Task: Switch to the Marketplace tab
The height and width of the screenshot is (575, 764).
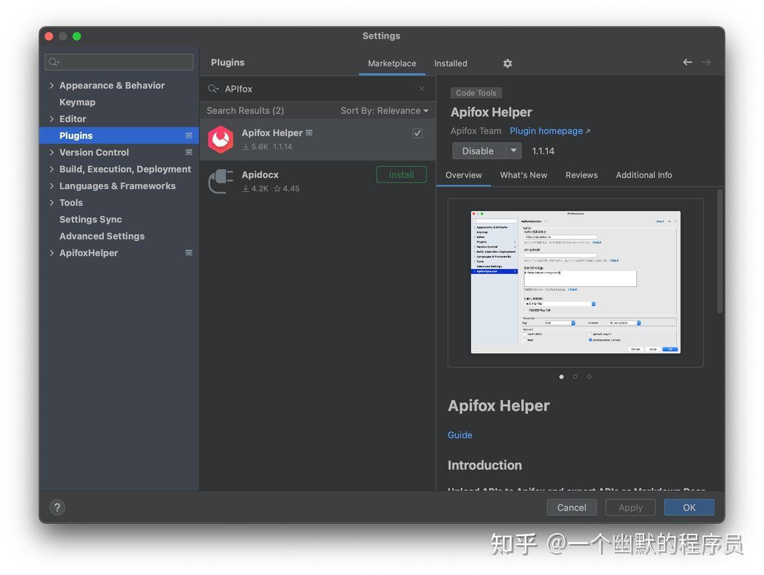Action: (392, 63)
